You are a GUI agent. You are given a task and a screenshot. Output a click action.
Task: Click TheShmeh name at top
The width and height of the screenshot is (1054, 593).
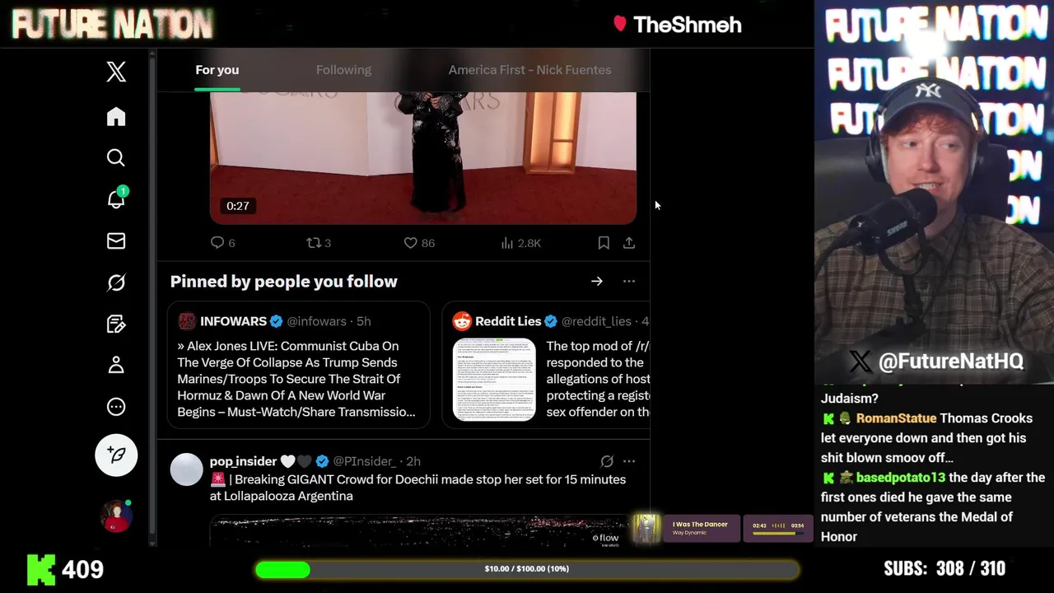coord(688,25)
